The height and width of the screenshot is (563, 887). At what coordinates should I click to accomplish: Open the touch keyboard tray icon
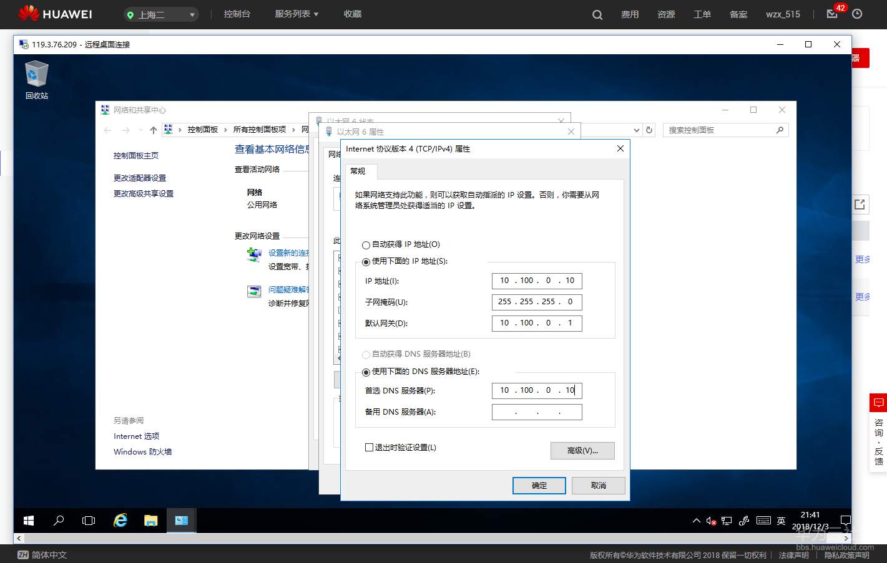(x=764, y=520)
